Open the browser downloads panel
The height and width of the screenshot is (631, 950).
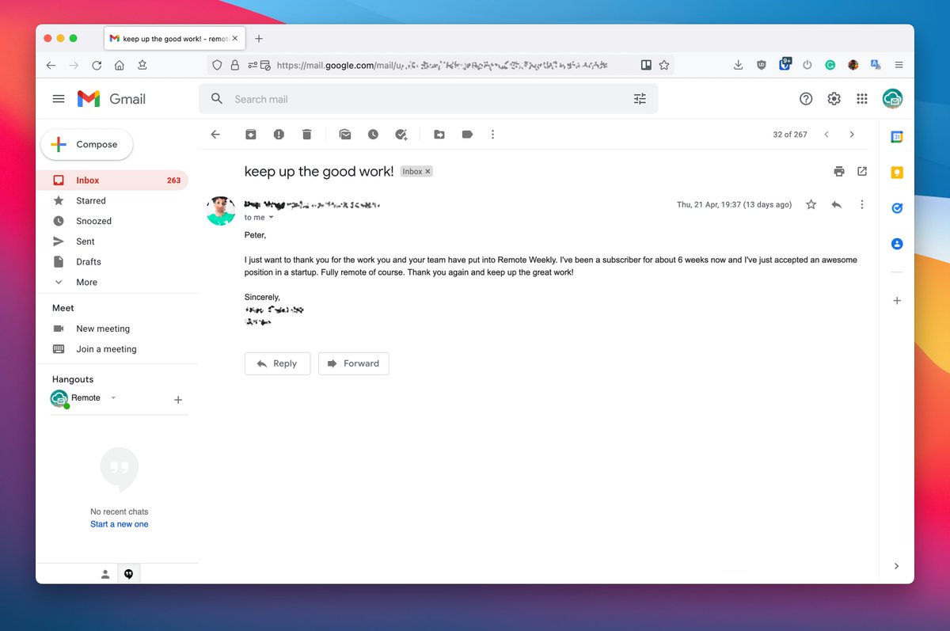[738, 66]
